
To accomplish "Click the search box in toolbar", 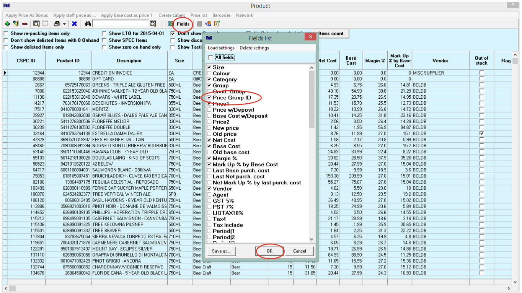I will coord(120,24).
